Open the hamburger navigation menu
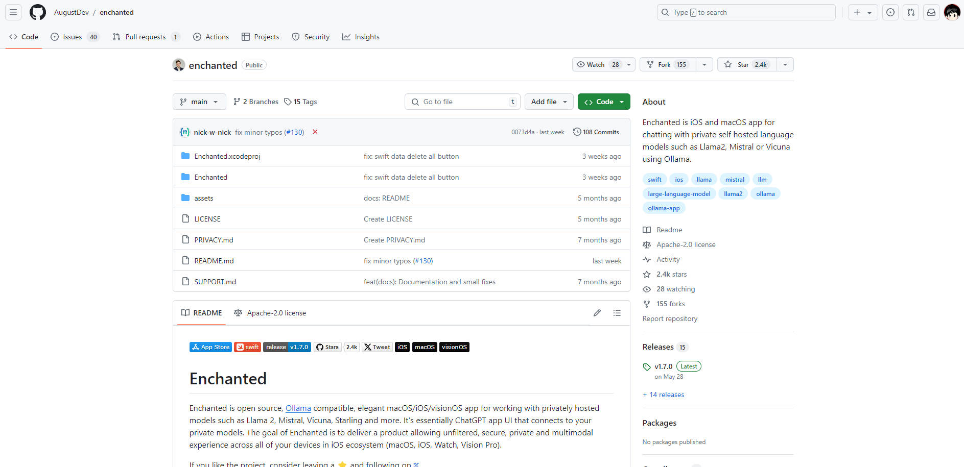The height and width of the screenshot is (467, 964). pyautogui.click(x=13, y=12)
